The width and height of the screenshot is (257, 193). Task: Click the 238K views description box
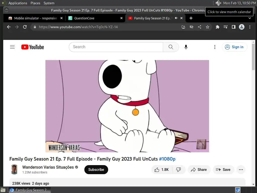point(127,182)
